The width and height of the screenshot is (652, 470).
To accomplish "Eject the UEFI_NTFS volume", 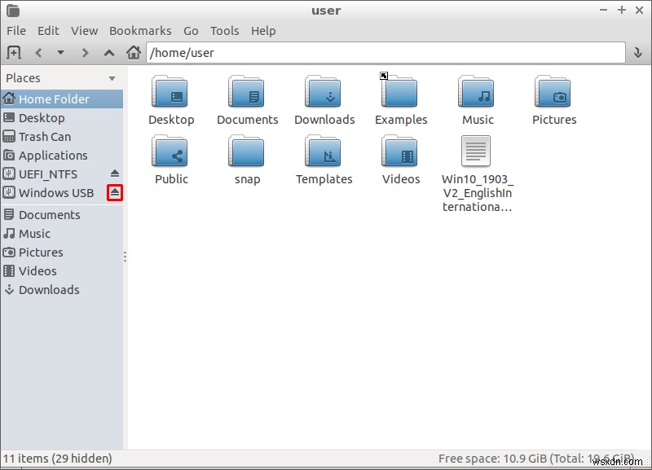I will (x=115, y=174).
